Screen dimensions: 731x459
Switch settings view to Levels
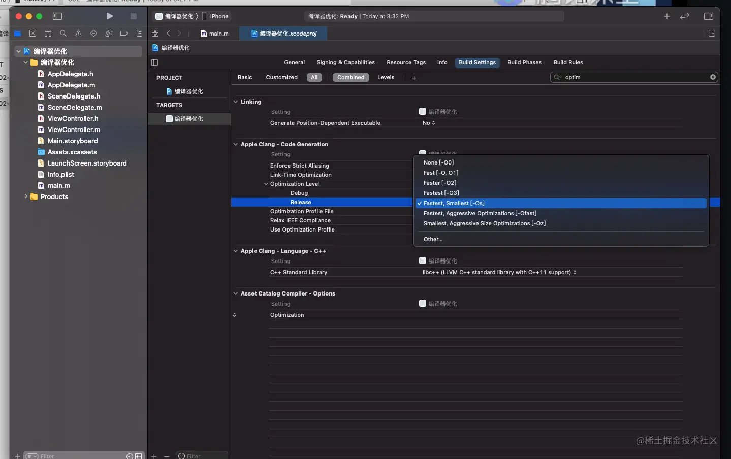(x=386, y=77)
